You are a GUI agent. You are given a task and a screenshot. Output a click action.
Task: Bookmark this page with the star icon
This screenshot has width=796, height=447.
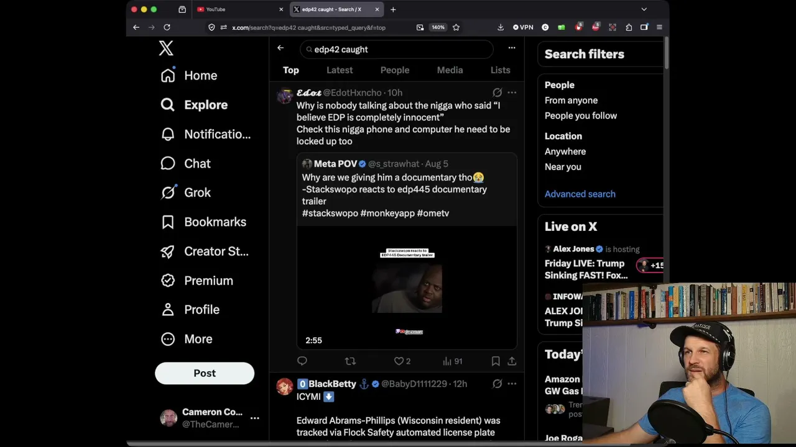pyautogui.click(x=456, y=27)
